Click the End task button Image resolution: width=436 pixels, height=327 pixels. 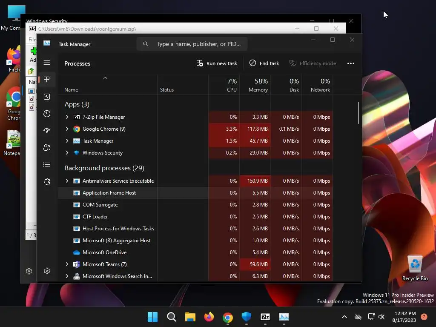264,63
